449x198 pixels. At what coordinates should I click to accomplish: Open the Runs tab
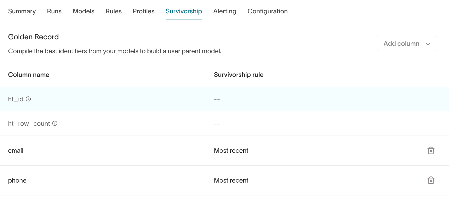(x=54, y=11)
